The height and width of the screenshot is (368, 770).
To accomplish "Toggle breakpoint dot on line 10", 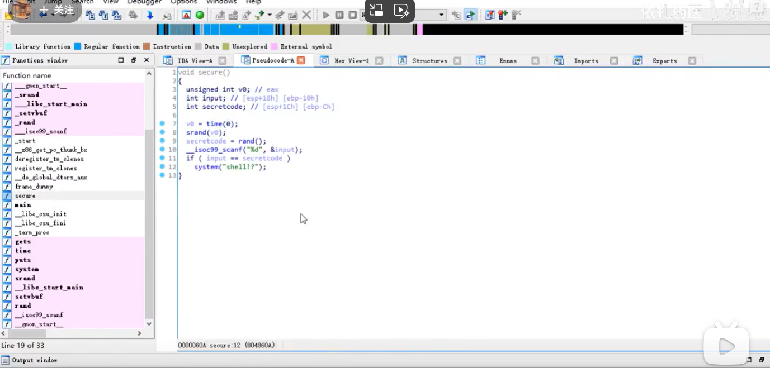I will [x=162, y=149].
